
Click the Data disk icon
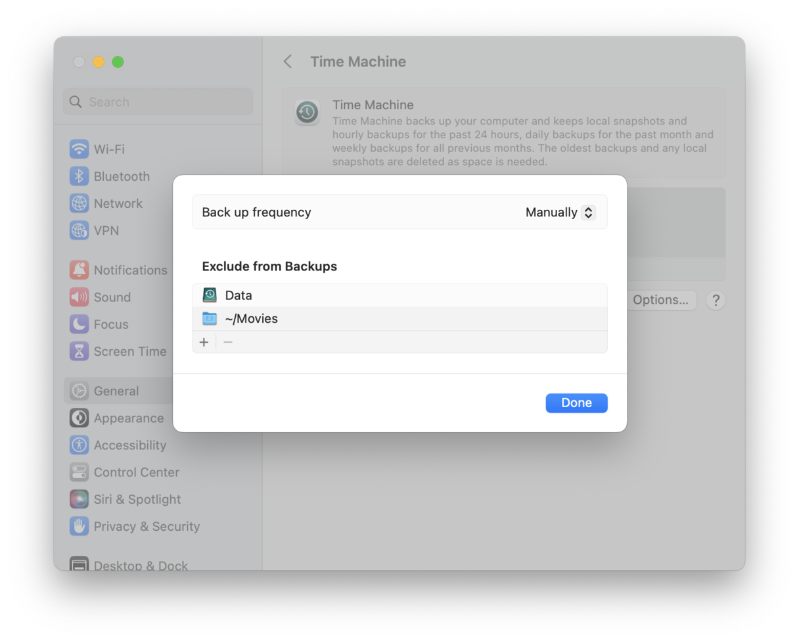[210, 295]
